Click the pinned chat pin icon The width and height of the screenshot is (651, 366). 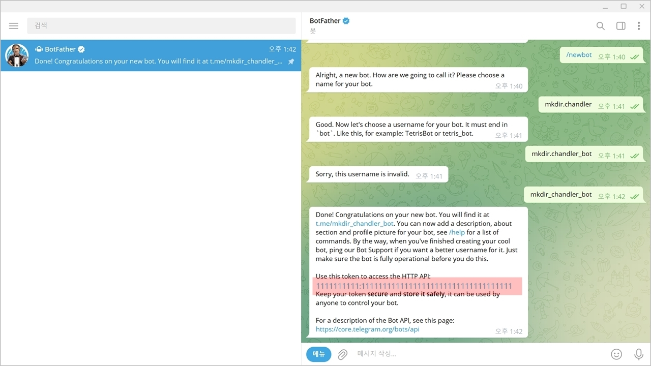tap(291, 62)
